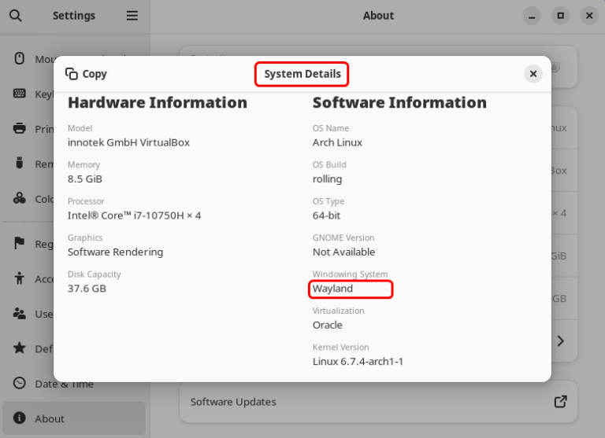605x438 pixels.
Task: Maximize the Settings window
Action: pyautogui.click(x=561, y=16)
